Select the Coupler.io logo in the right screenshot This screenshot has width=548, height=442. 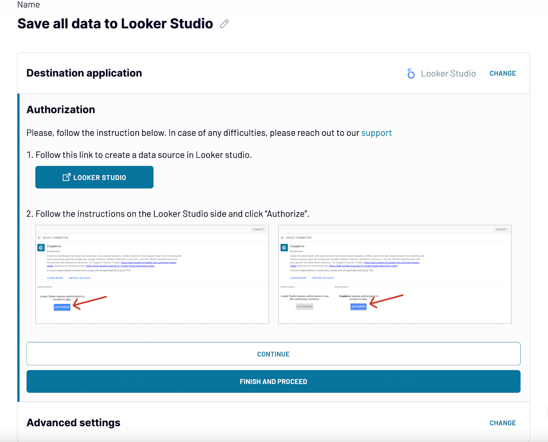click(x=284, y=247)
